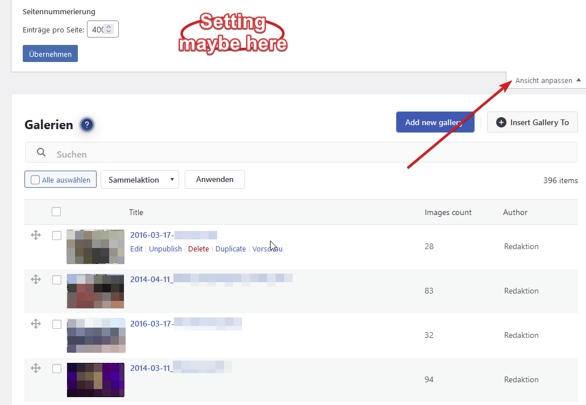Screen dimensions: 586x405
Task: Click the magnifier search icon
Action: (x=41, y=152)
